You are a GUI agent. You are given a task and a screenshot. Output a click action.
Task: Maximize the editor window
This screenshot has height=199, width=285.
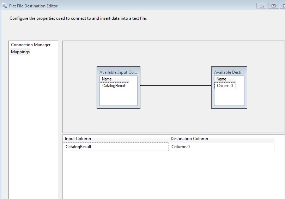pos(273,6)
